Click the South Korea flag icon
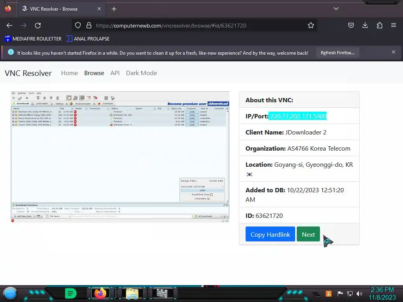 pos(249,174)
